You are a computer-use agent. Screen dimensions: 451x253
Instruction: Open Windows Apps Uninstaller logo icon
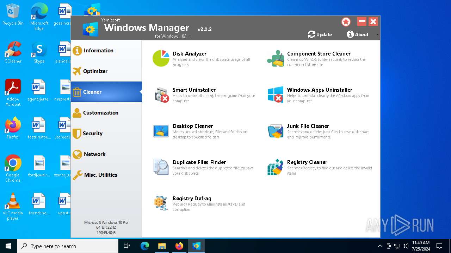276,95
